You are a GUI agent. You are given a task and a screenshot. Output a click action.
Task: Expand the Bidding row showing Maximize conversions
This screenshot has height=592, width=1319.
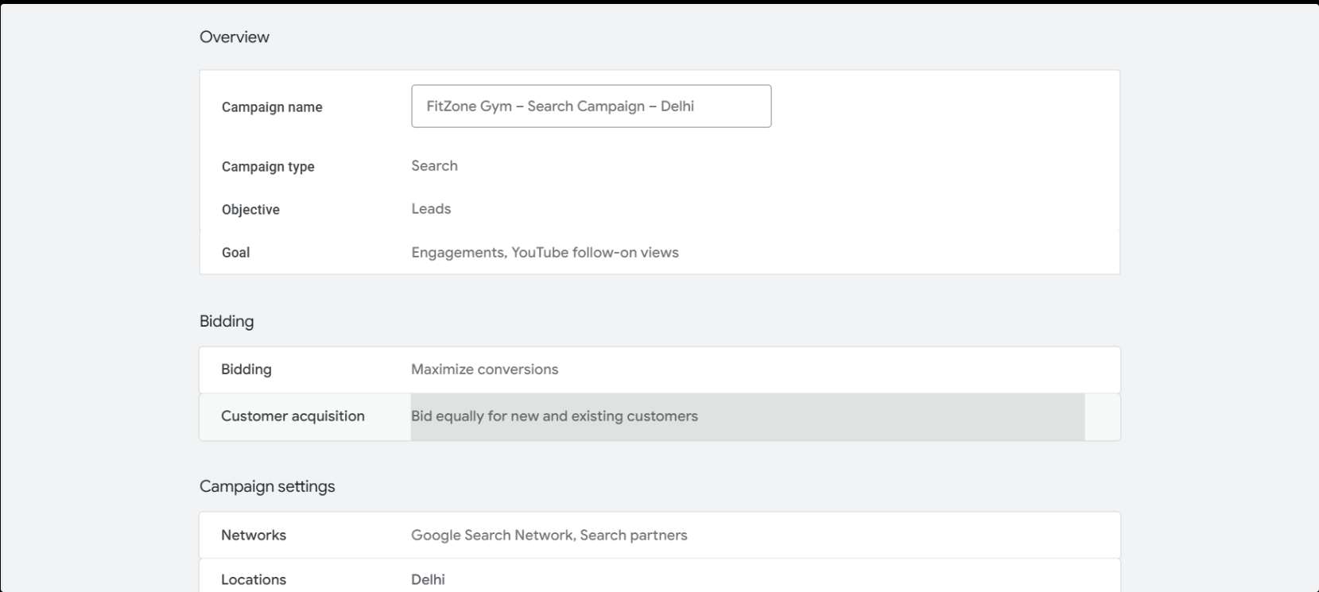[x=659, y=370]
